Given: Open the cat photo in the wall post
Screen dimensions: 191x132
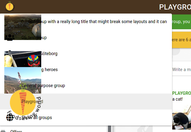Looking at the screenshot, I should click(182, 117).
